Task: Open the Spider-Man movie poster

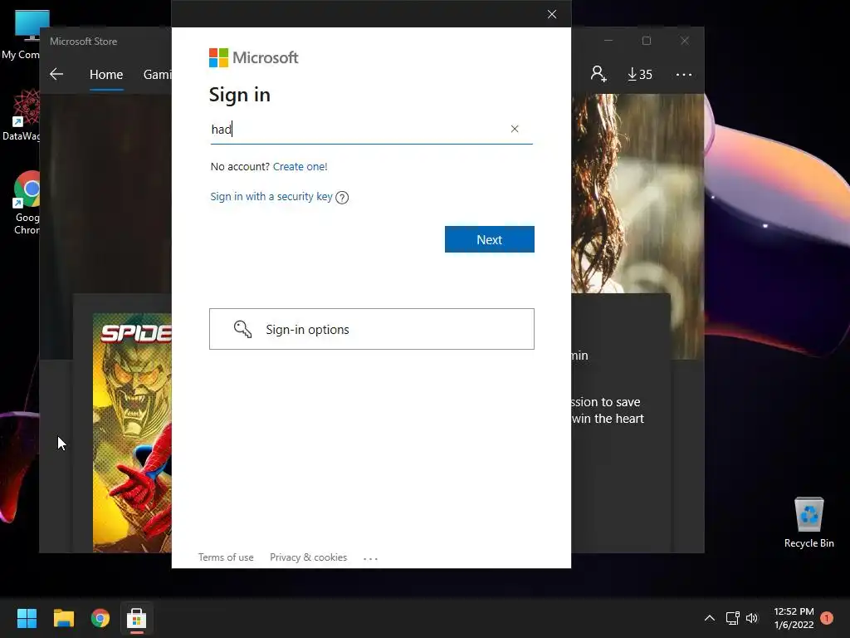Action: point(132,432)
